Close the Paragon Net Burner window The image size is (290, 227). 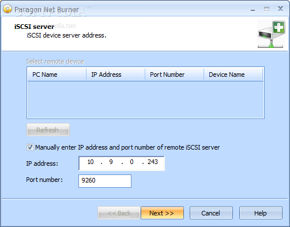point(280,9)
